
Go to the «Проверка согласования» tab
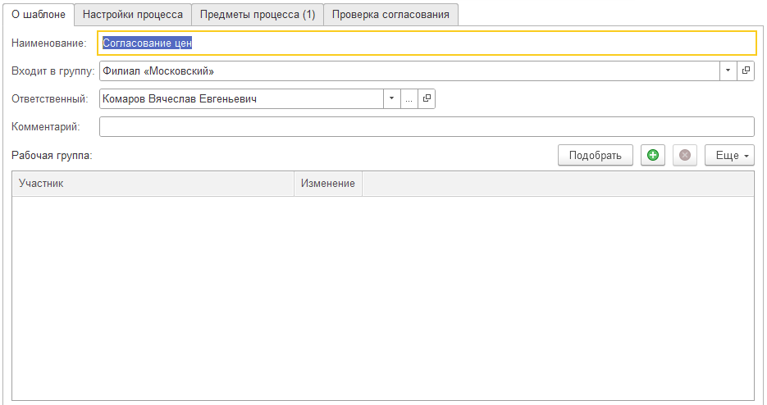[390, 14]
